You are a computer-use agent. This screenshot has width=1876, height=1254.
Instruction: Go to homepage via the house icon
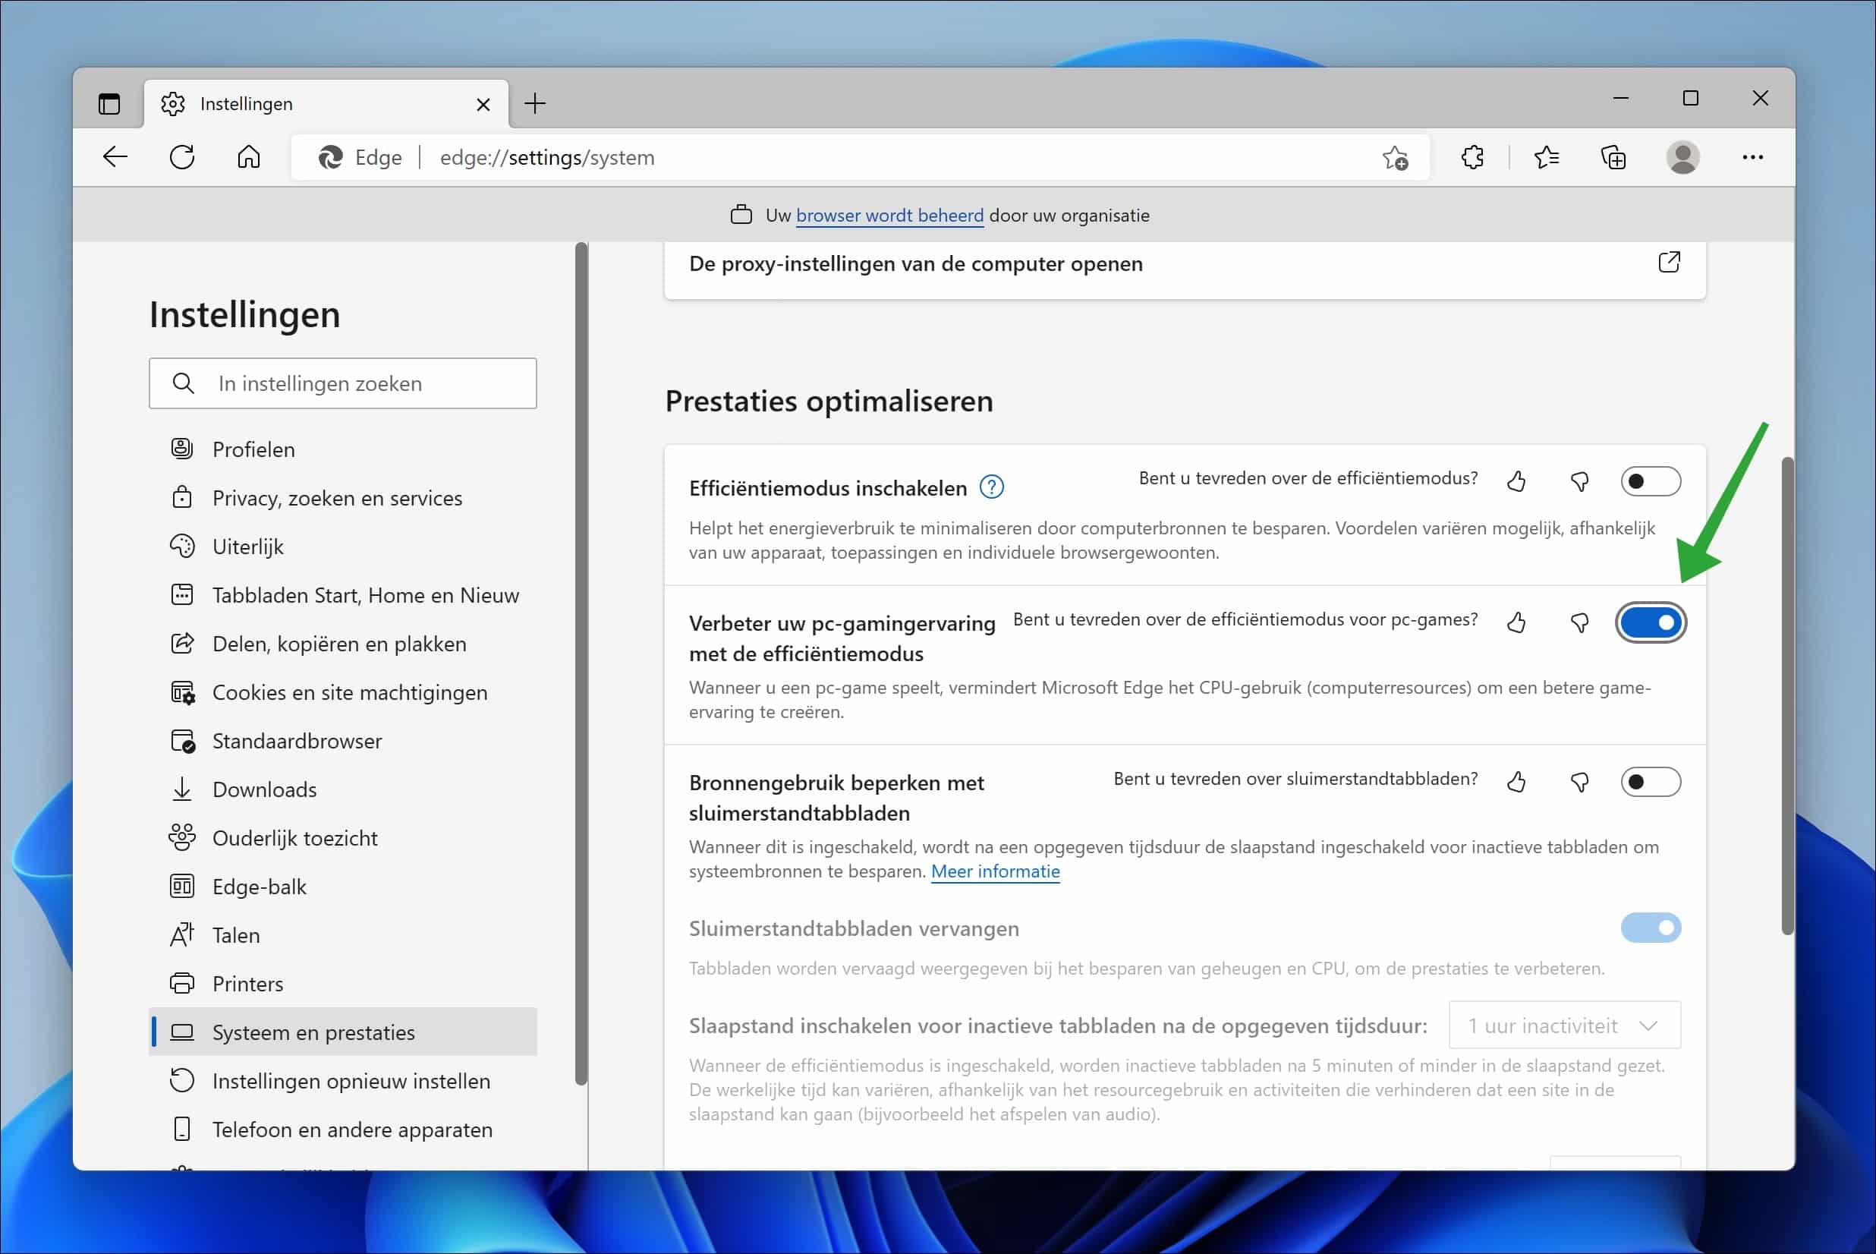(x=248, y=156)
